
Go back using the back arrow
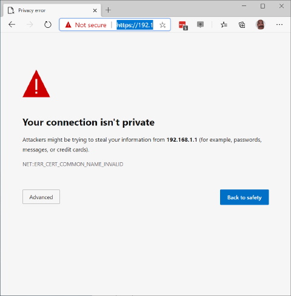point(12,25)
